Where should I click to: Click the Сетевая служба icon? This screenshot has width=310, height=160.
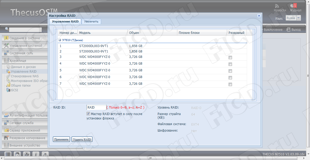[x=6, y=123]
